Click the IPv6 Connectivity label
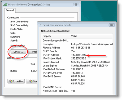The width and height of the screenshot is (122, 100). point(20,25)
